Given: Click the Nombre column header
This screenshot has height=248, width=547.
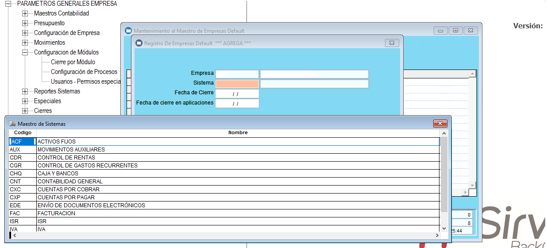Looking at the screenshot, I should pos(238,133).
